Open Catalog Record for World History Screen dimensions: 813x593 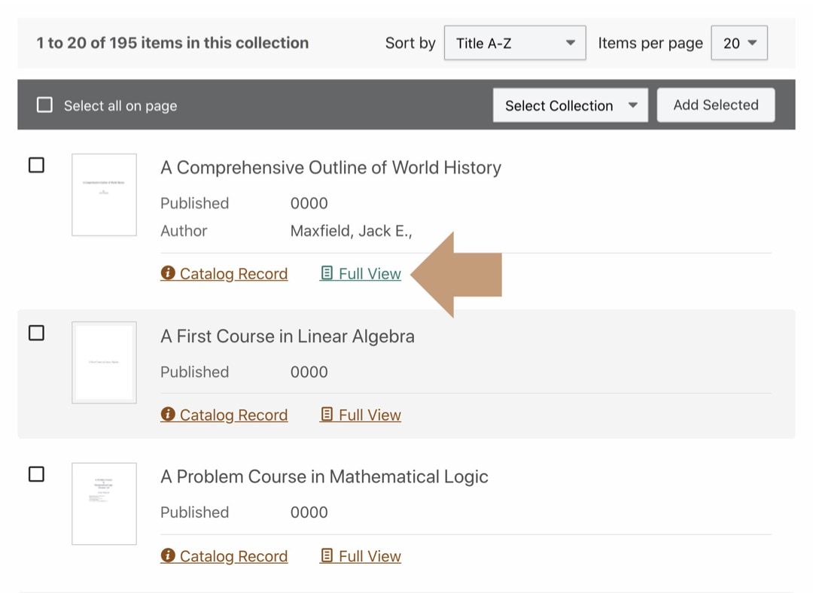pyautogui.click(x=232, y=273)
